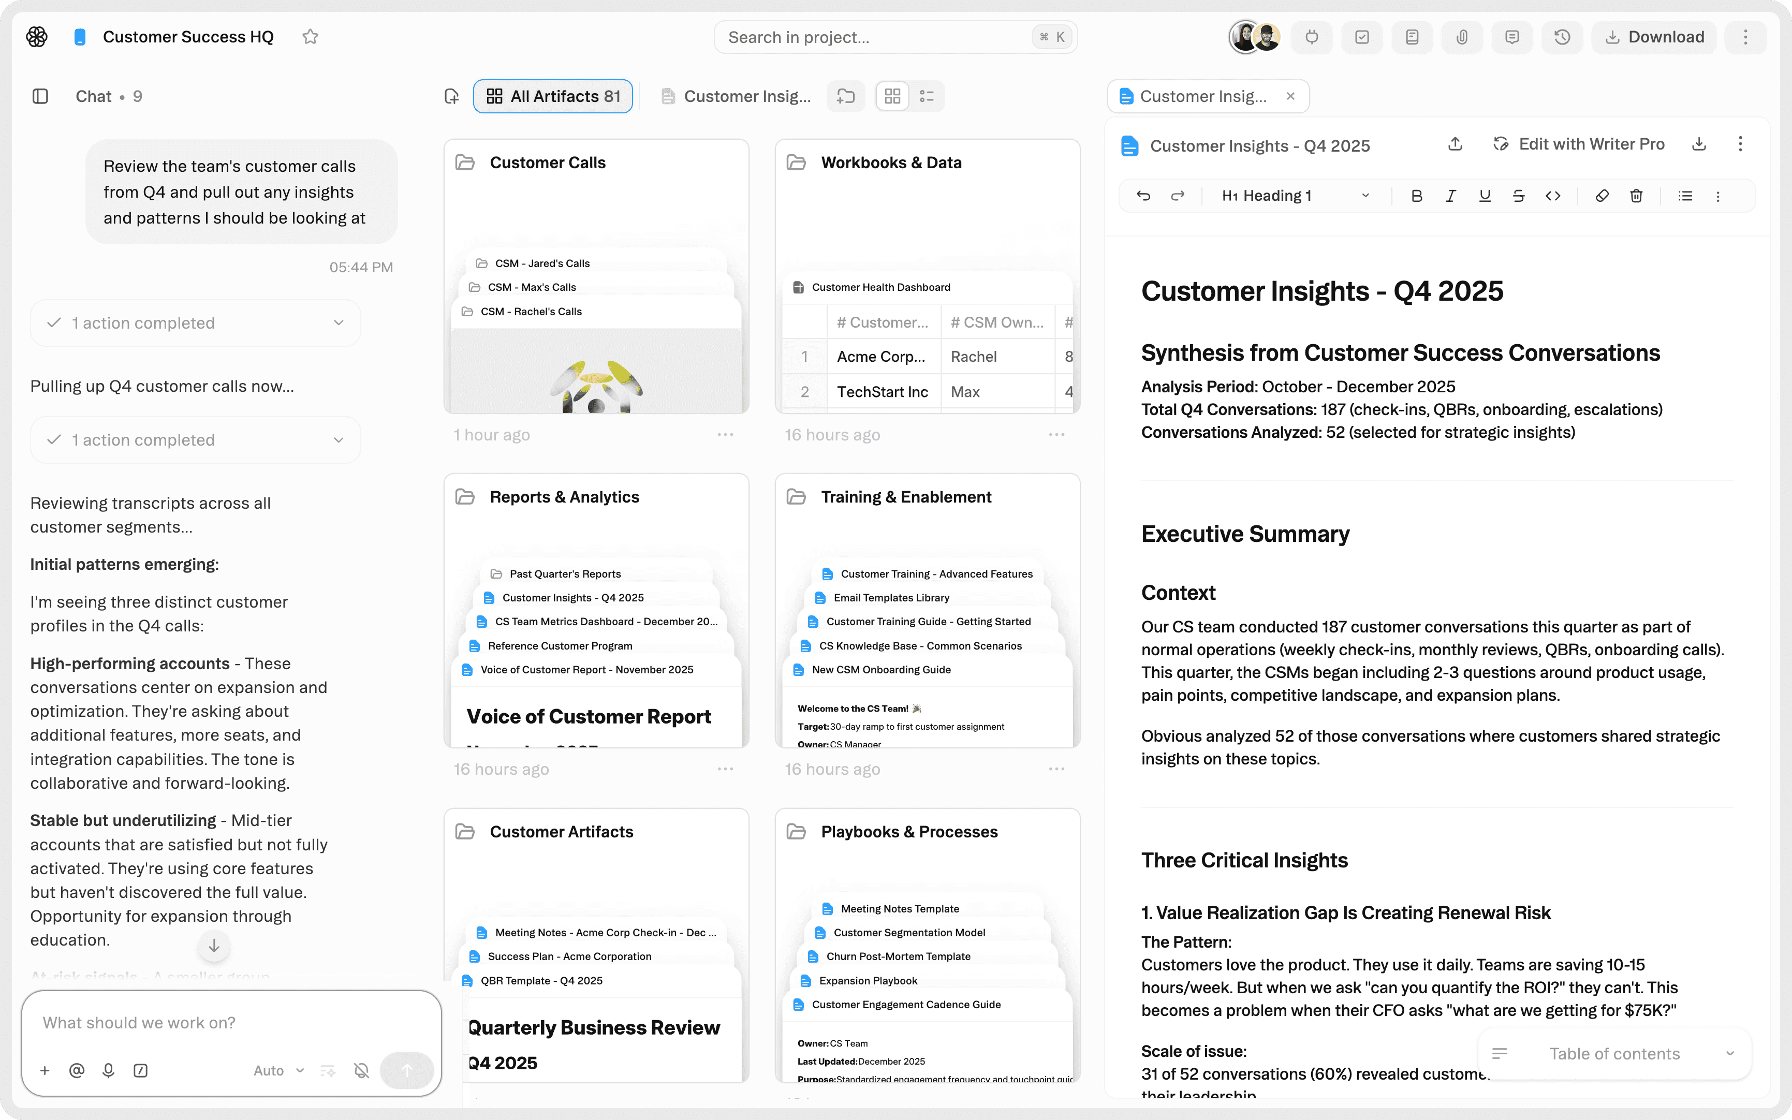Open version history clock icon
1792x1120 pixels.
(1562, 37)
